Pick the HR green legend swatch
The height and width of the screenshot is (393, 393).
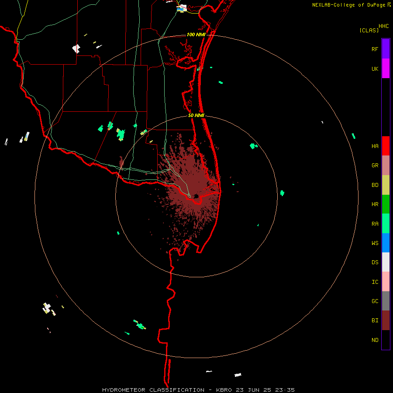point(386,204)
